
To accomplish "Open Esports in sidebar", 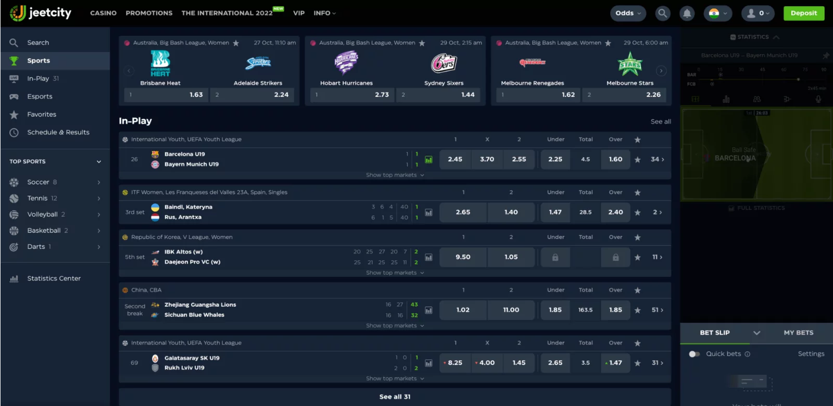I will (x=55, y=96).
